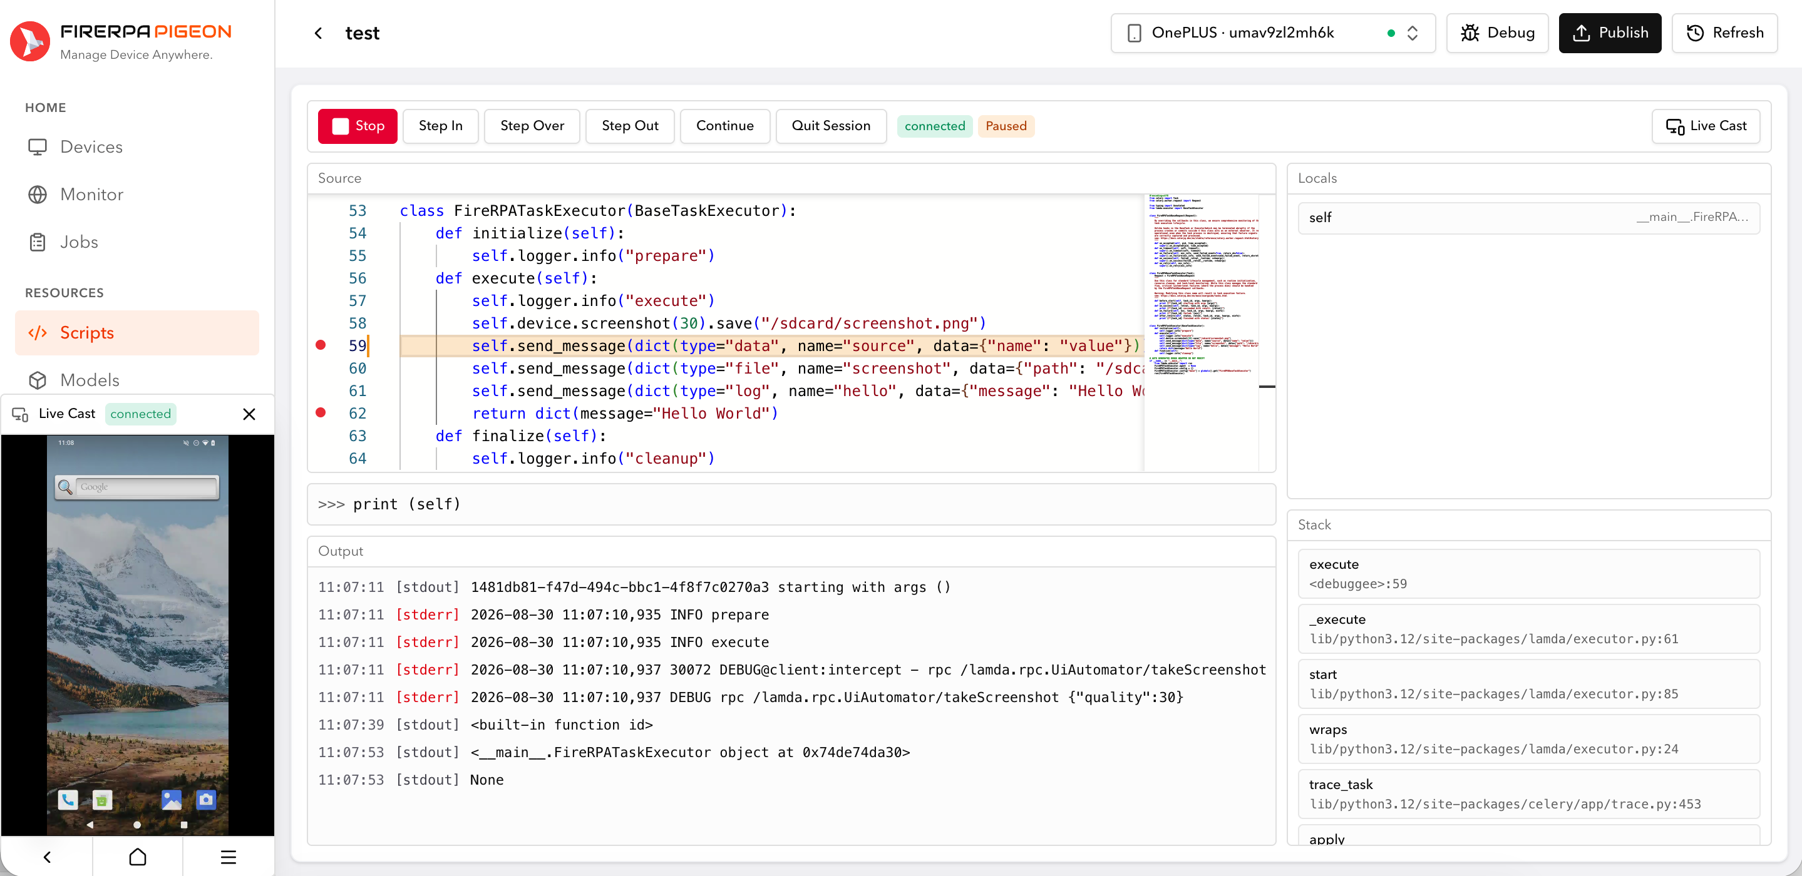The width and height of the screenshot is (1802, 876).
Task: Click the Monitor globe icon
Action: pos(38,195)
